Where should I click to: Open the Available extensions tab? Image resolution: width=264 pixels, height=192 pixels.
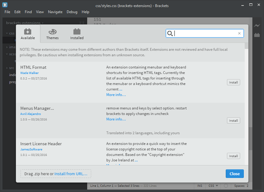click(28, 34)
